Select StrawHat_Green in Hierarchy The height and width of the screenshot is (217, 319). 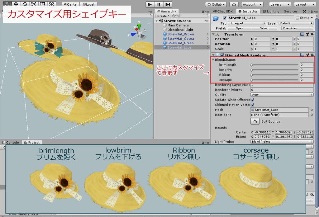[x=180, y=43]
